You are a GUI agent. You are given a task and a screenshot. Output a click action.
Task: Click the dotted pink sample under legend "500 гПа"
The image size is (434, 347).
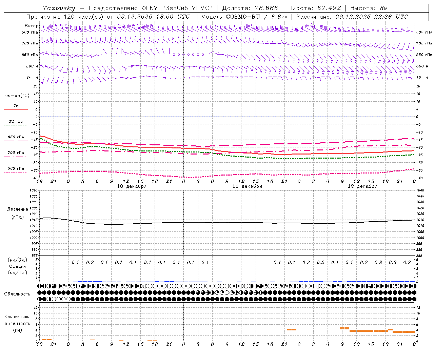click(x=15, y=172)
